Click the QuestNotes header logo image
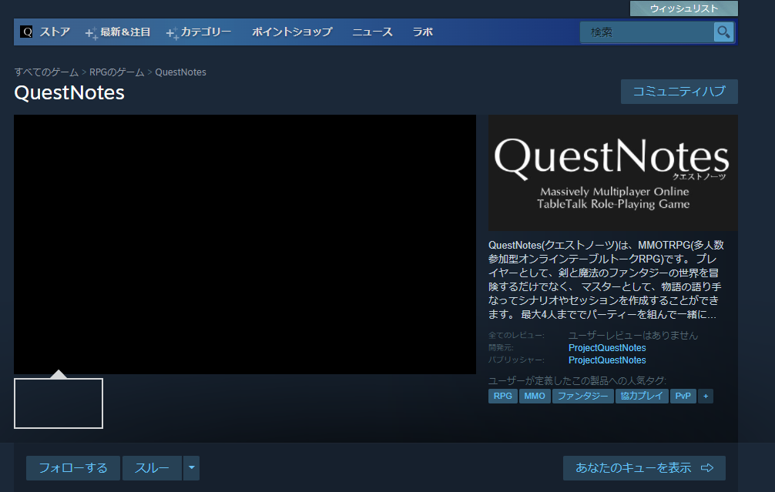This screenshot has height=492, width=775. point(613,173)
